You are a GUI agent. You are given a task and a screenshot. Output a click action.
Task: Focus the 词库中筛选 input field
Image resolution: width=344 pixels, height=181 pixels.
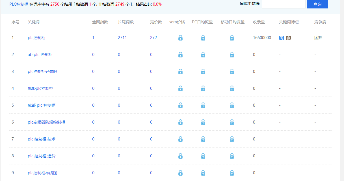[x=283, y=4]
